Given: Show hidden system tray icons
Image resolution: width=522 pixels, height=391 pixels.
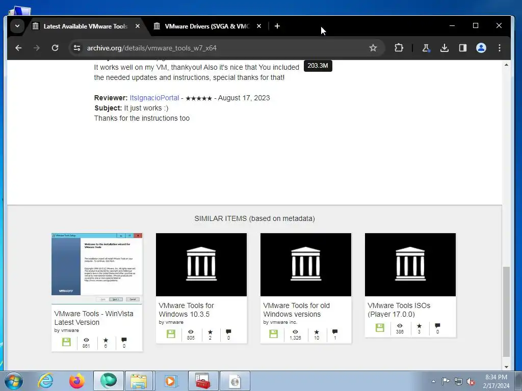Looking at the screenshot, I should pos(433,381).
